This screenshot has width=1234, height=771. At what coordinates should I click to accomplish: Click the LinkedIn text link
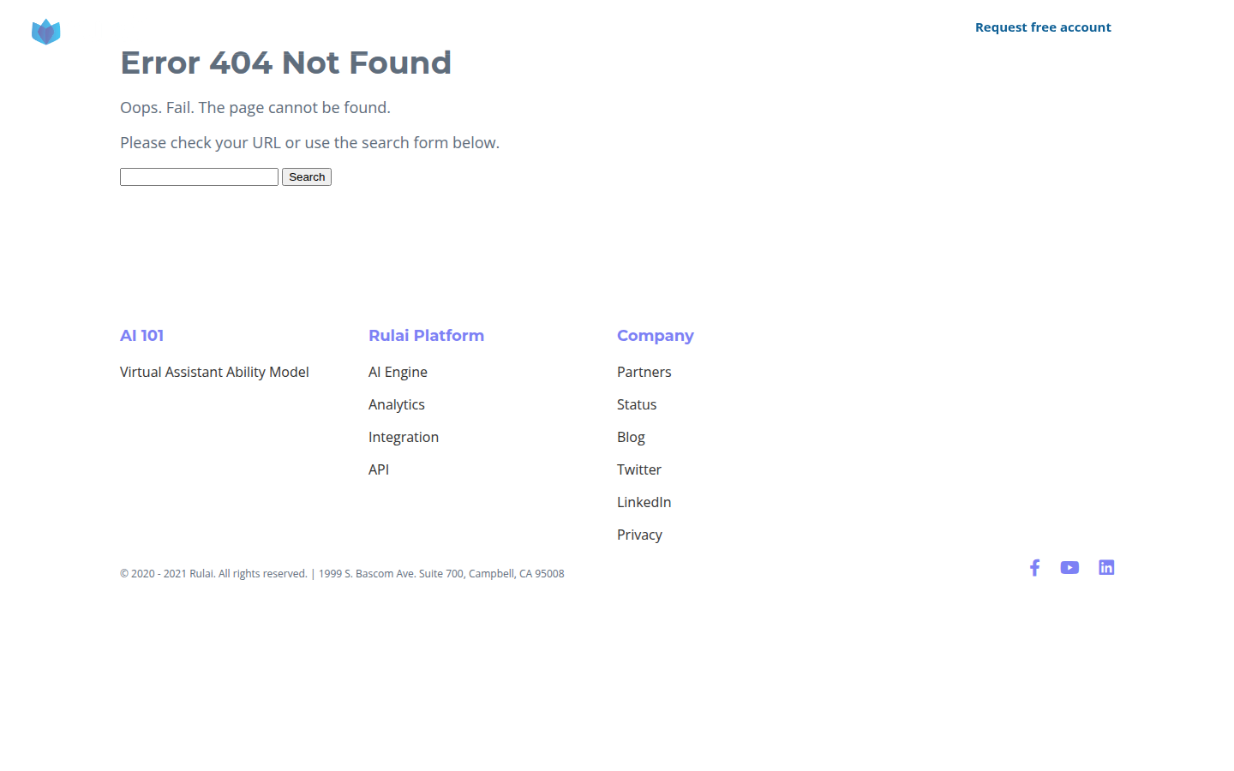tap(644, 502)
